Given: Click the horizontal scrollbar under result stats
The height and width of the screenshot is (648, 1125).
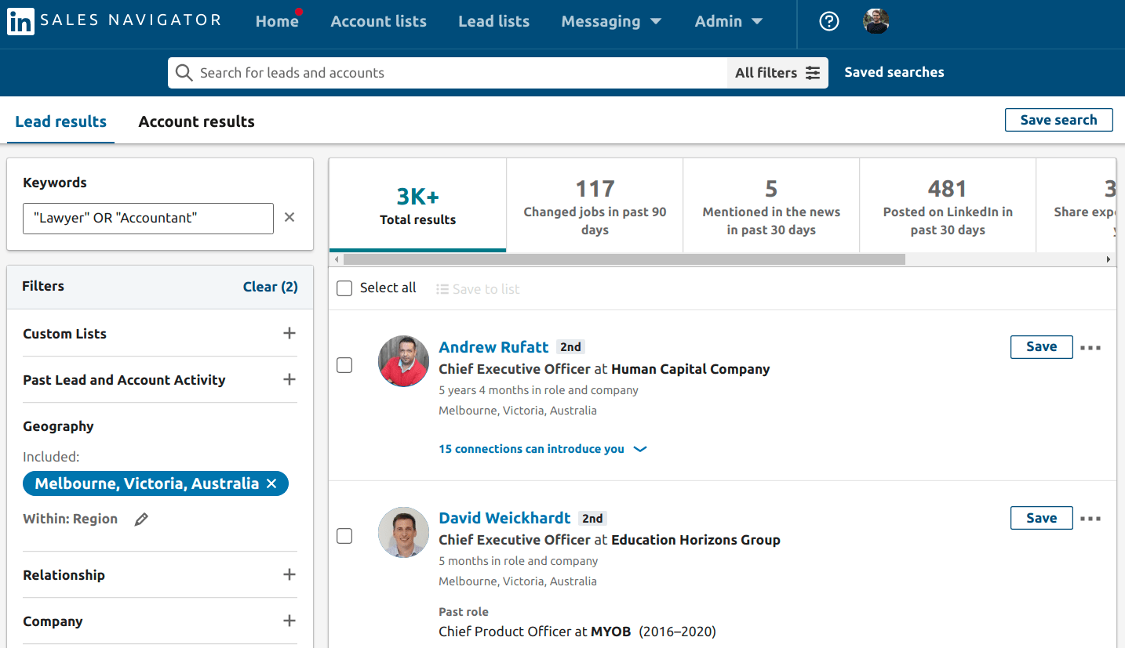Looking at the screenshot, I should [x=624, y=259].
